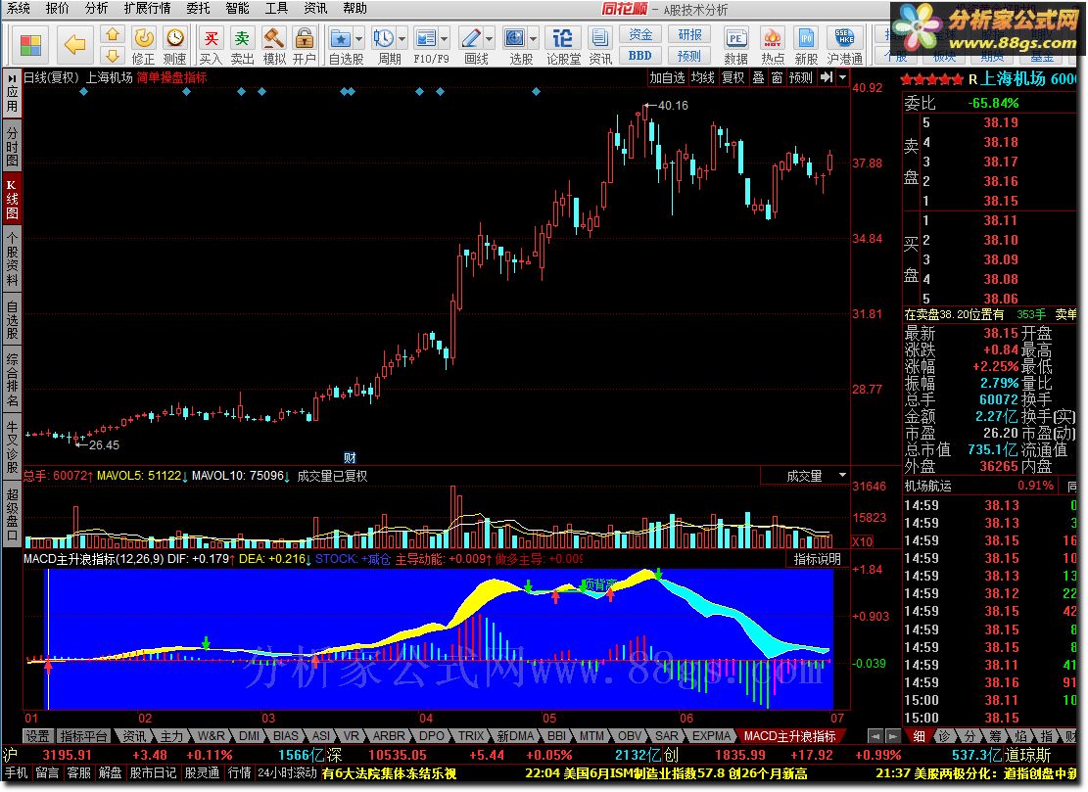This screenshot has width=1088, height=792.
Task: Click the 股市日记 status bar link
Action: click(x=153, y=772)
